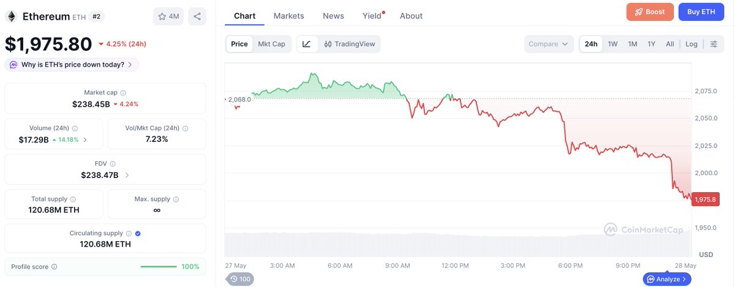Click the Buy ETH button

click(701, 12)
